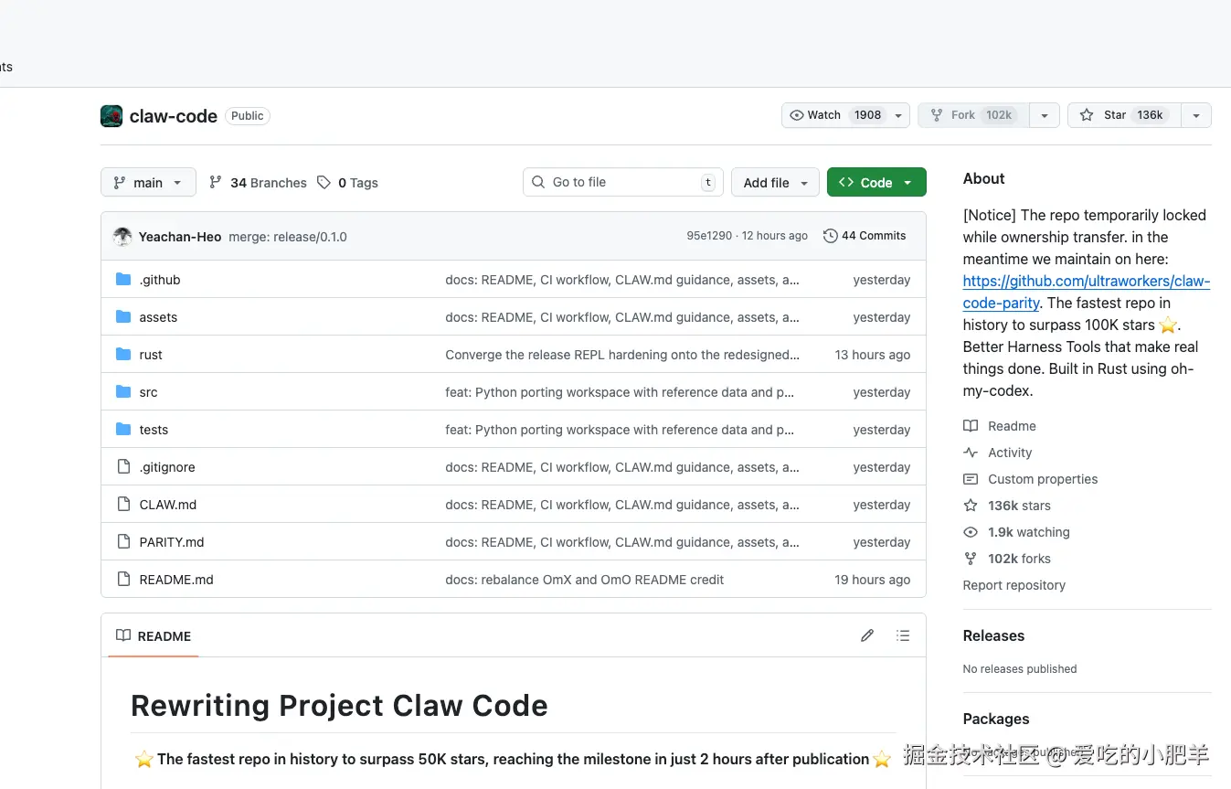Click the commit history clock icon

click(830, 236)
